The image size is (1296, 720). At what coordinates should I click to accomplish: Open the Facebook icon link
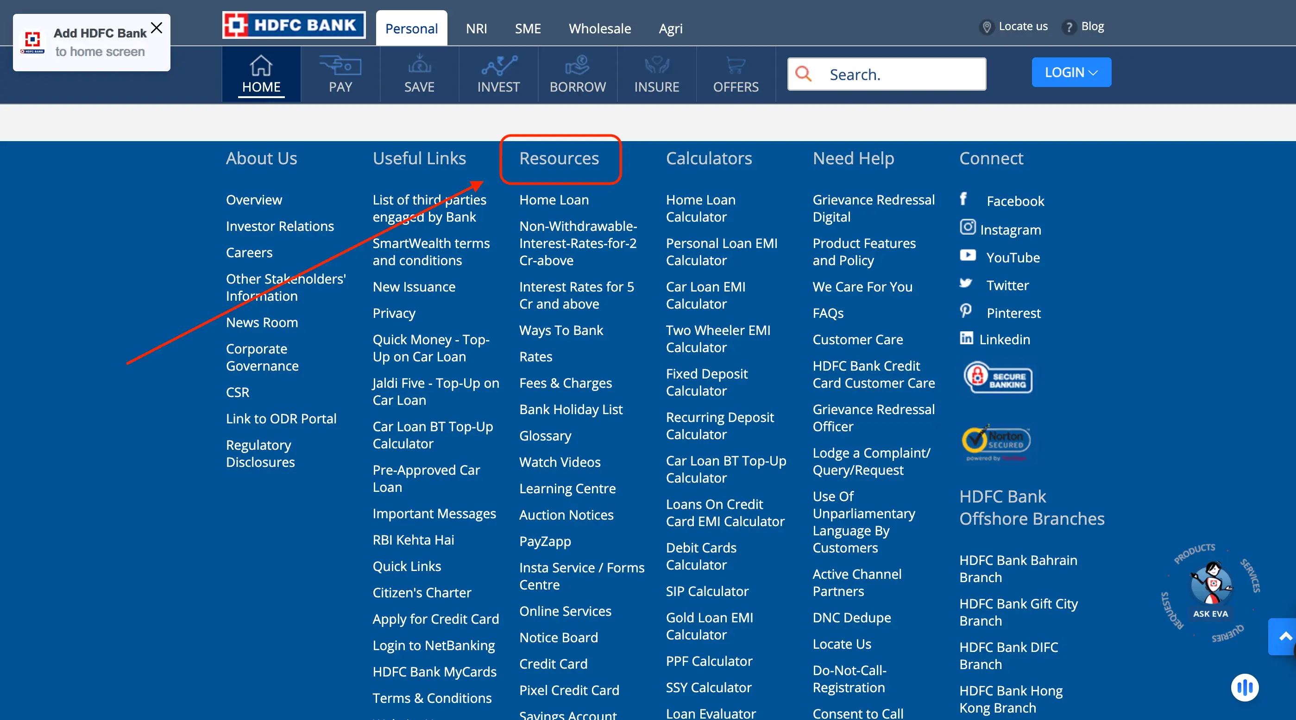coord(963,199)
